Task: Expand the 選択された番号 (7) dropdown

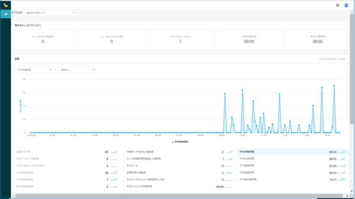Action: click(50, 13)
